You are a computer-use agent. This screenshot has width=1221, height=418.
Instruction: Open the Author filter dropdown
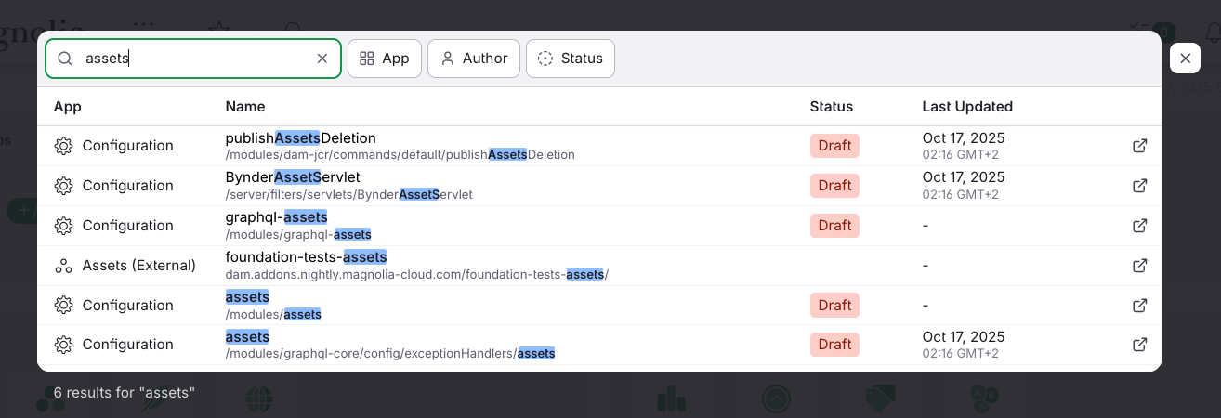pos(474,59)
